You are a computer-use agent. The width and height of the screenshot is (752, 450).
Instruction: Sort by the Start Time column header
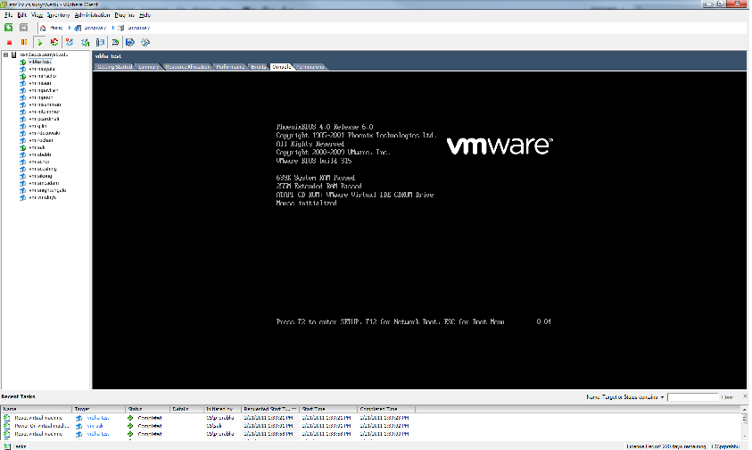pyautogui.click(x=328, y=409)
